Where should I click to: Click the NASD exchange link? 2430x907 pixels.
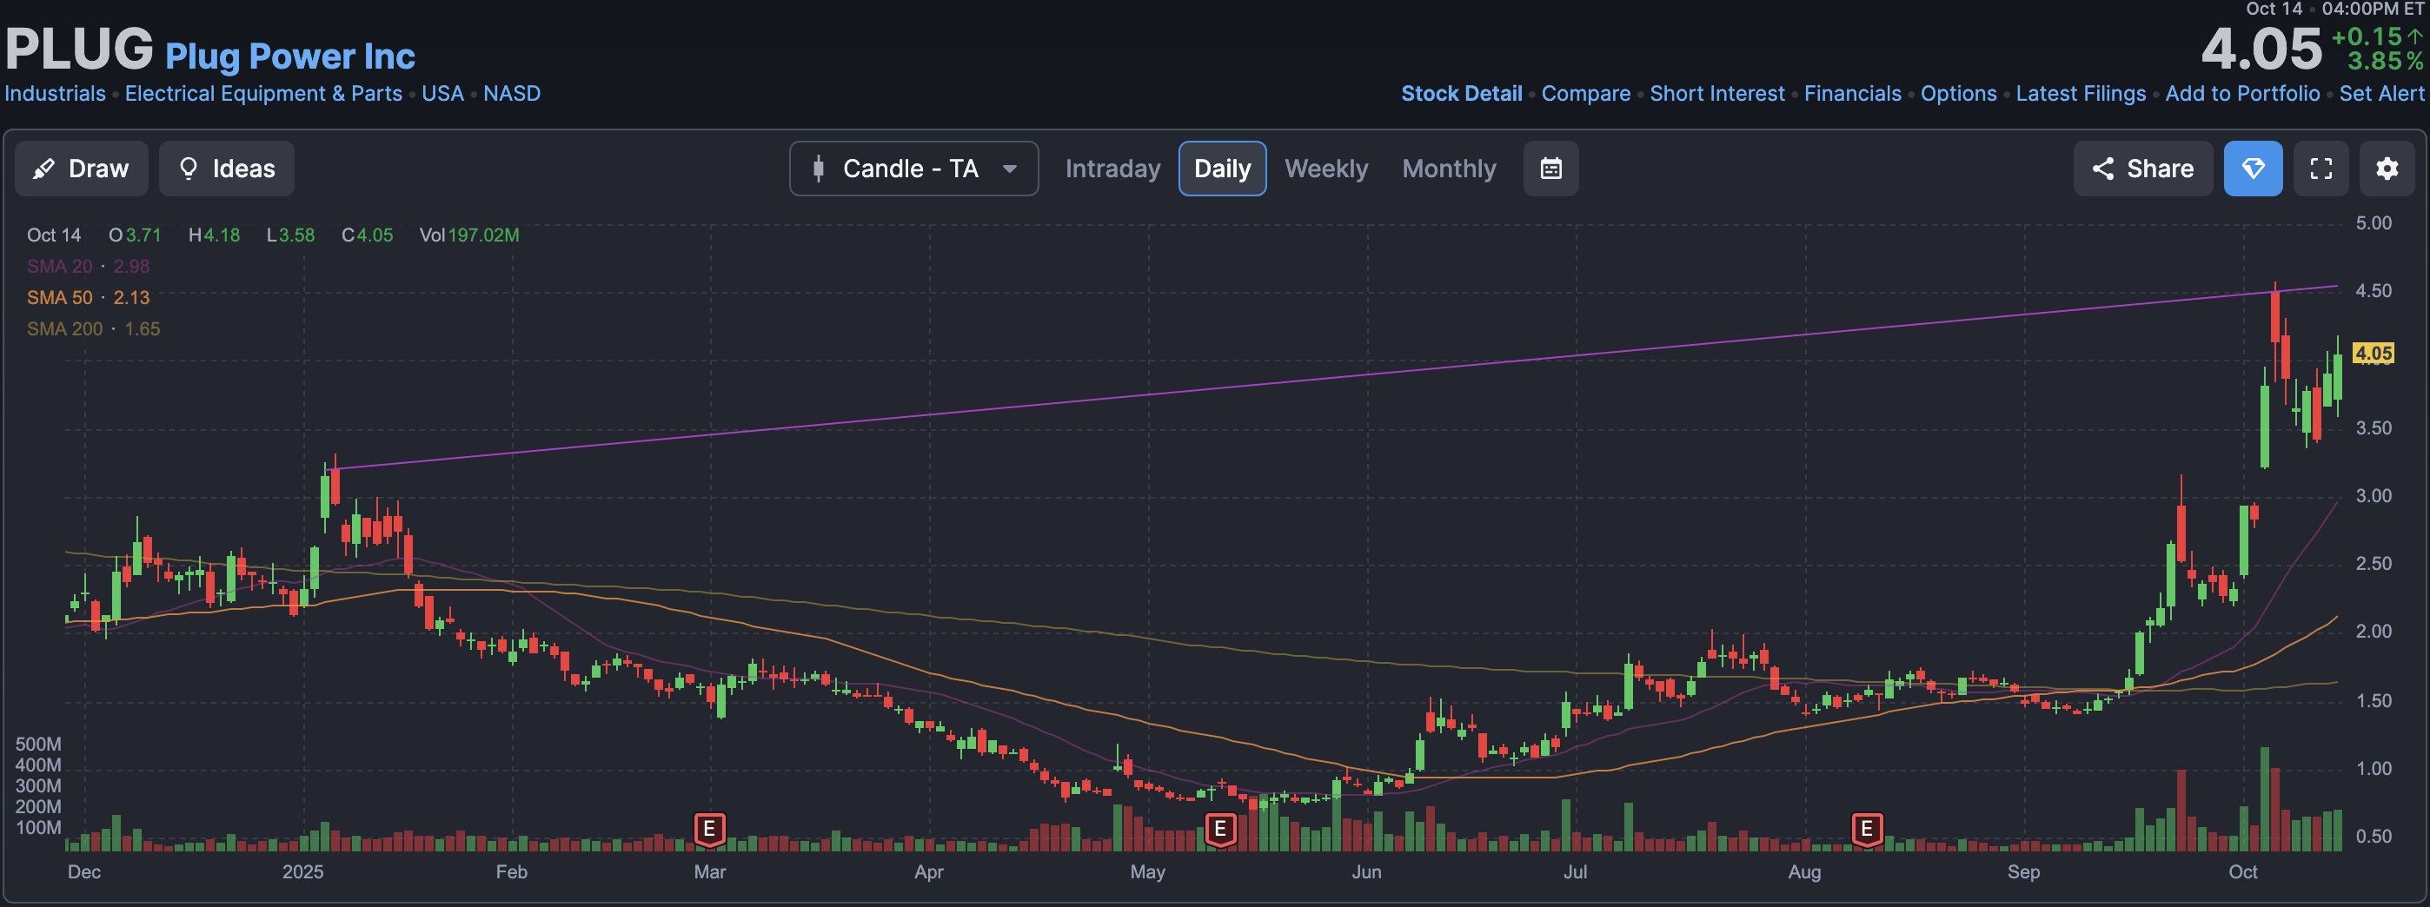tap(511, 93)
